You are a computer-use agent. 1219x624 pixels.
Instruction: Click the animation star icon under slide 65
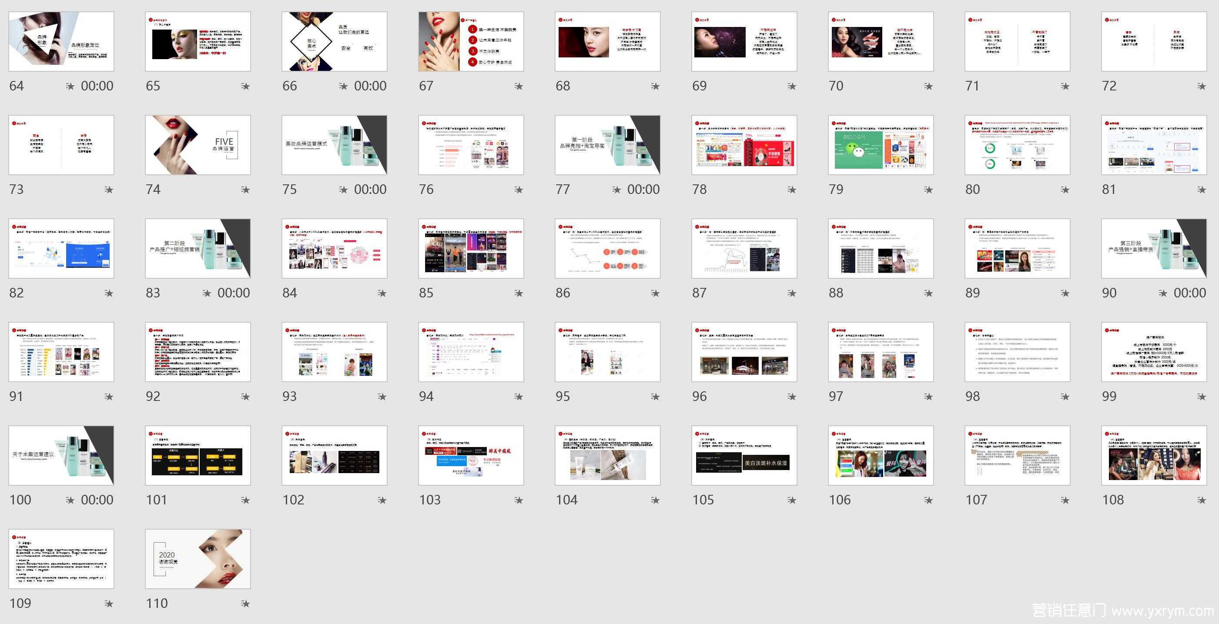[x=245, y=86]
